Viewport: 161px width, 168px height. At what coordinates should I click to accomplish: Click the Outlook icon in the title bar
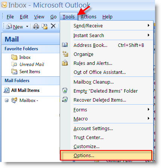[x=4, y=5]
